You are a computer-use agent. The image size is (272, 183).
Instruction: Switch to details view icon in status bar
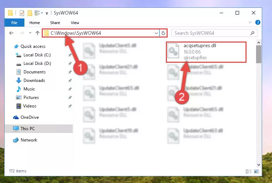(249, 172)
